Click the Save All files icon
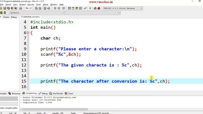 [x=9, y=8]
